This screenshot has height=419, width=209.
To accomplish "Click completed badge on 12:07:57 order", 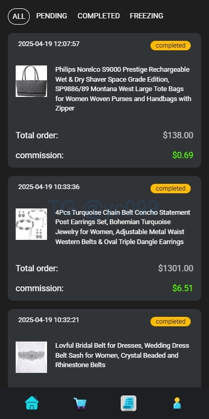I will 171,46.
